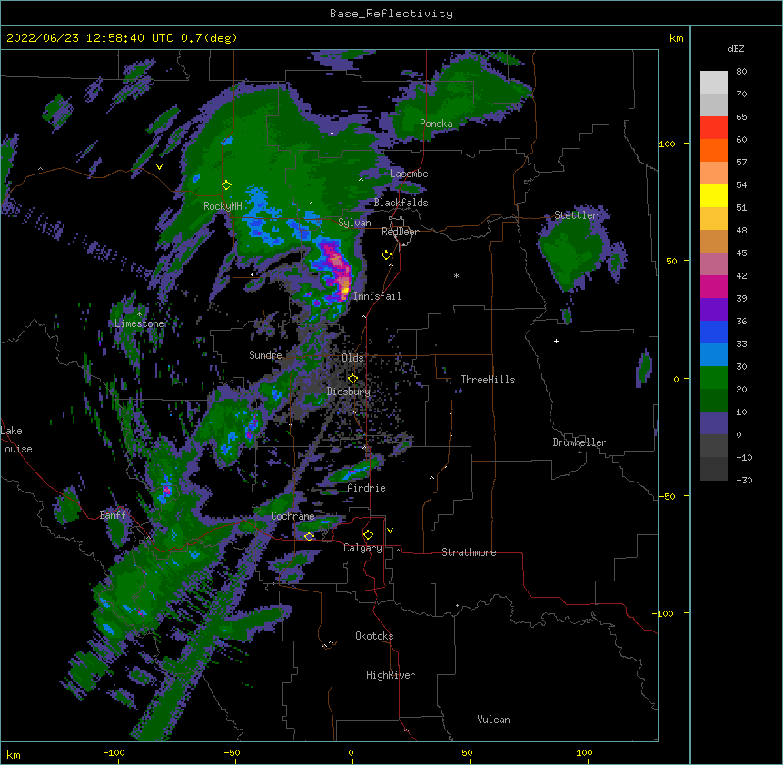The image size is (783, 765).
Task: Click the Didsbury label
Action: click(349, 392)
